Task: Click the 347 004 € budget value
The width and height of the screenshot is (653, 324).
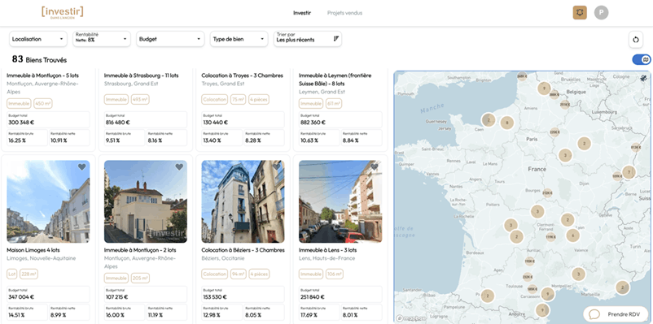Action: pyautogui.click(x=21, y=297)
